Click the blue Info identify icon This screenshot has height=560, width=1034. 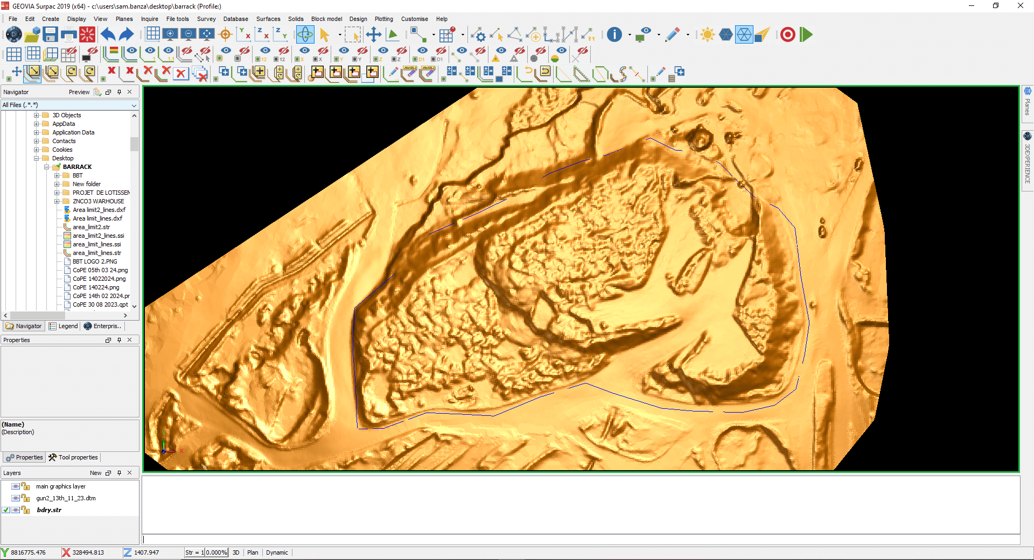(x=614, y=35)
